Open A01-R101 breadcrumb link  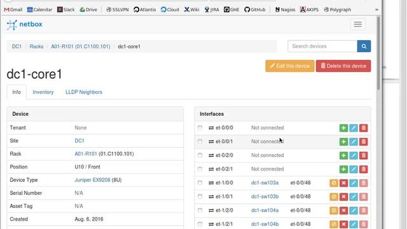(81, 46)
